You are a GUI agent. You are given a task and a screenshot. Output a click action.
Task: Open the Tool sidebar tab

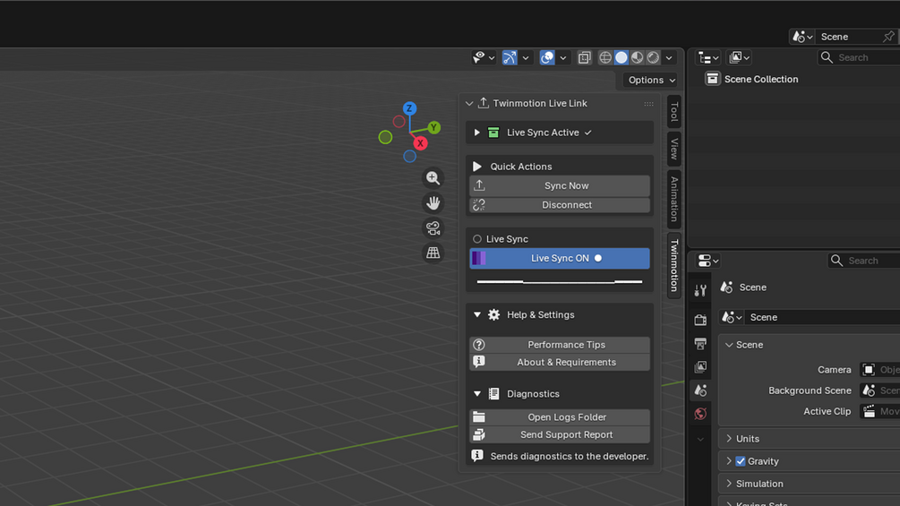(674, 111)
